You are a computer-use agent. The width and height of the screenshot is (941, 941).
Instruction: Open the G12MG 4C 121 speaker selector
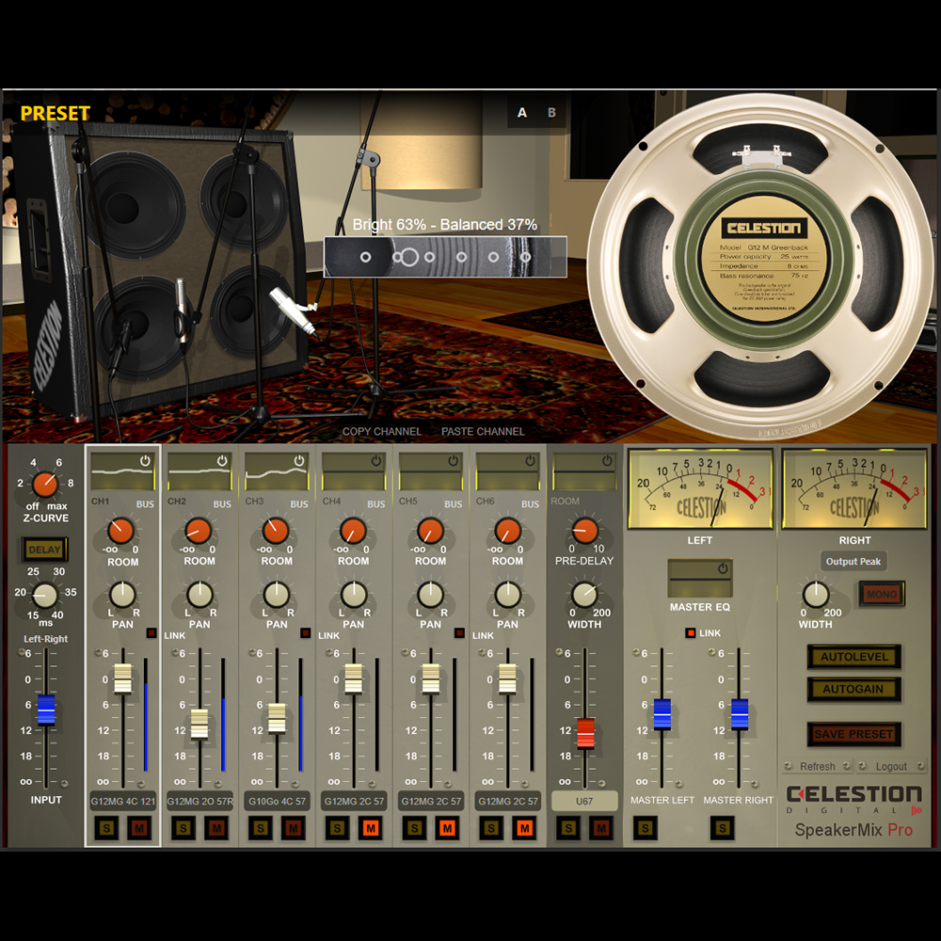[x=122, y=801]
